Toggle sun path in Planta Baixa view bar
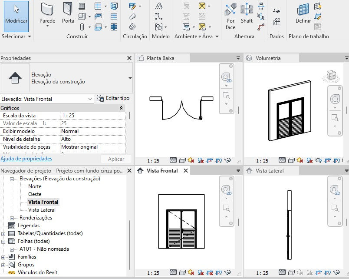349x279 pixels. (191, 160)
